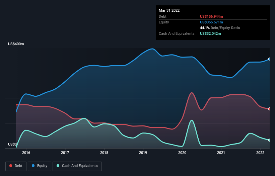275x176 pixels.
Task: Click the US$0 axis label
Action: tap(12, 144)
